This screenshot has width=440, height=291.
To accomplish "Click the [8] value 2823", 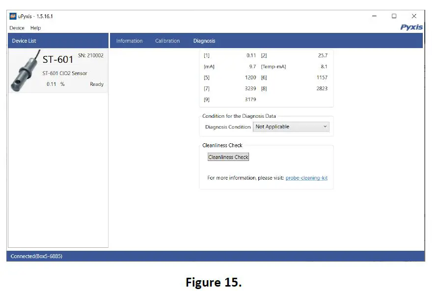I will (x=322, y=89).
